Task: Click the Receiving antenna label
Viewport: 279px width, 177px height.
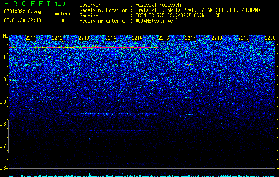Action: tap(102, 21)
